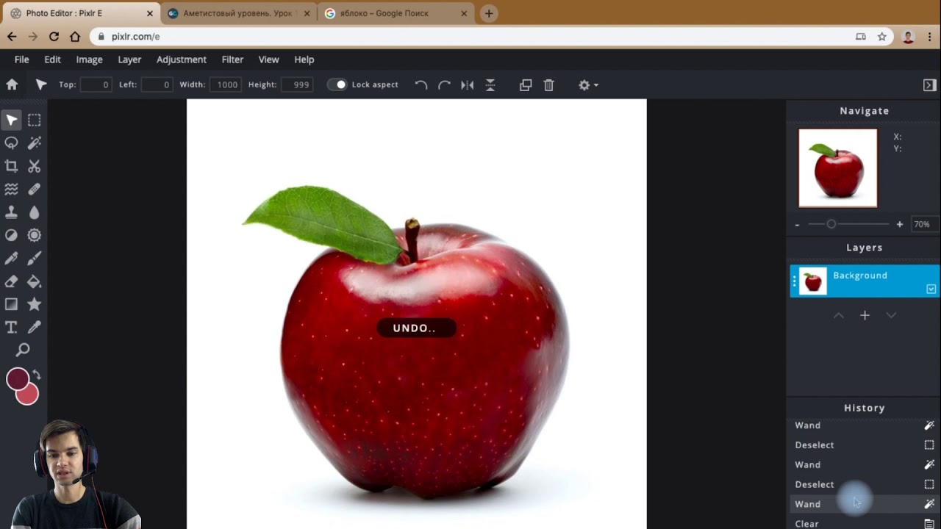
Task: Select the Lasso selection tool
Action: pos(11,143)
